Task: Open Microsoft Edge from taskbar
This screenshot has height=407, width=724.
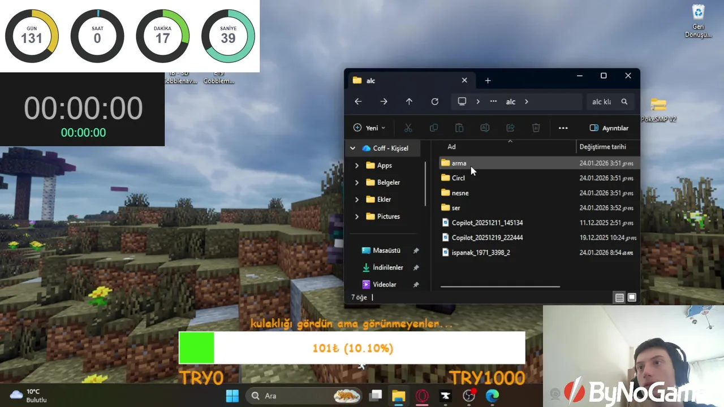Action: [492, 396]
